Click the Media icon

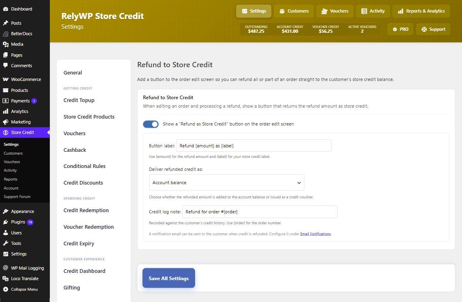pyautogui.click(x=5, y=45)
